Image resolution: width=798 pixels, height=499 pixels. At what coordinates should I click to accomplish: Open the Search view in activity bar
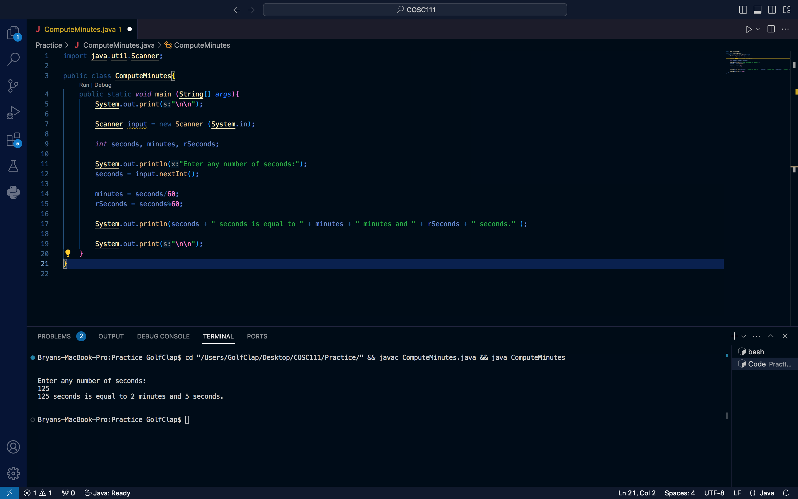13,59
